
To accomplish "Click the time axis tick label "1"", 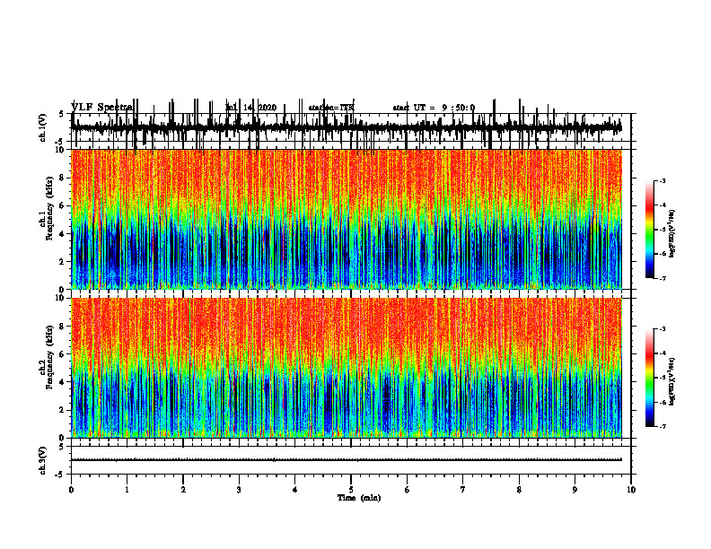I will pyautogui.click(x=127, y=490).
